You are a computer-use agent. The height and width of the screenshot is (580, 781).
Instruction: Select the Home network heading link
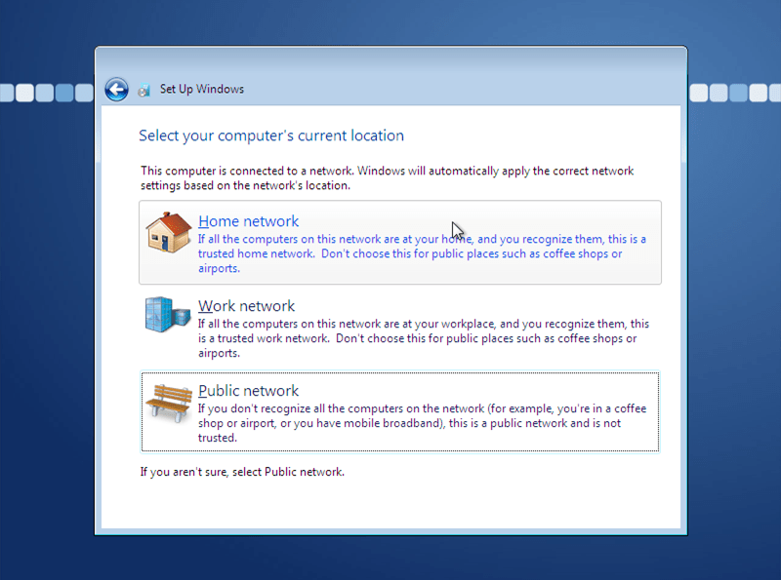(248, 221)
